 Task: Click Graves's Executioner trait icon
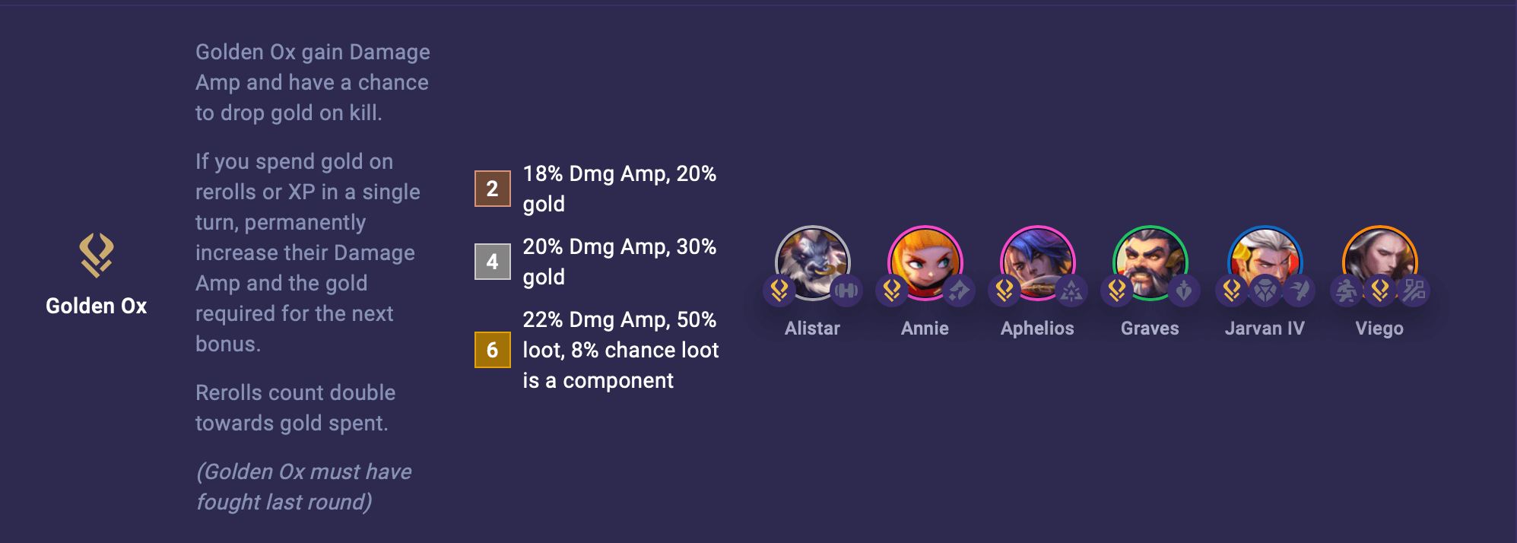click(x=1185, y=290)
